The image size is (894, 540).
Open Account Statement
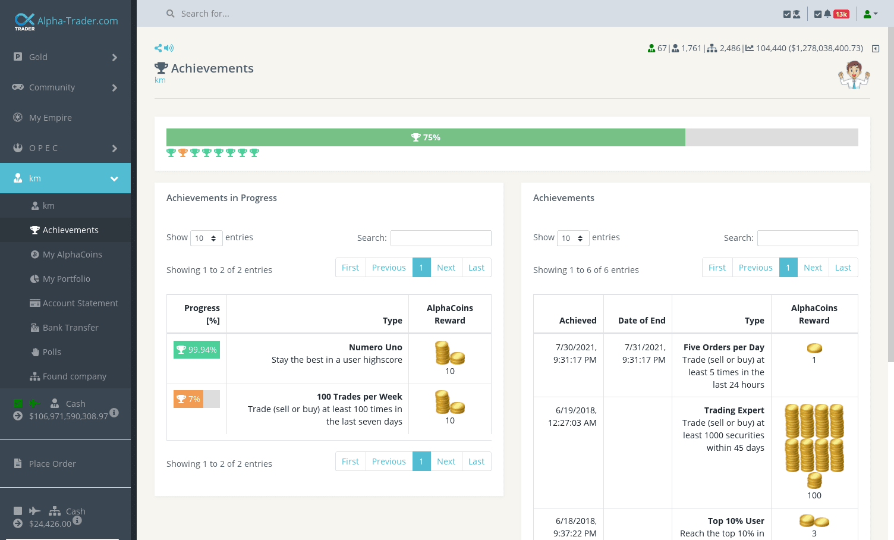[65, 303]
